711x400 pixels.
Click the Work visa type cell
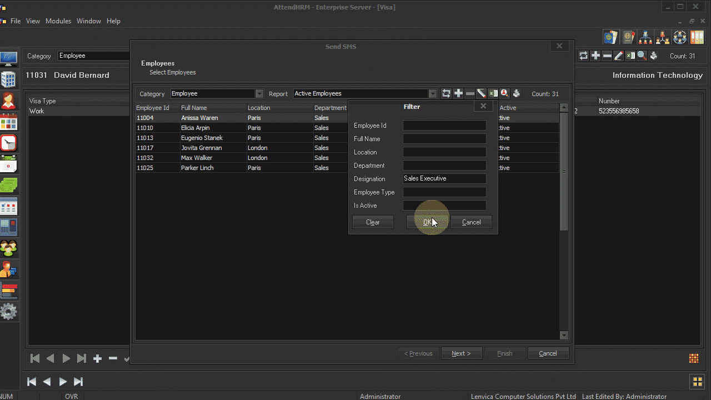79,111
